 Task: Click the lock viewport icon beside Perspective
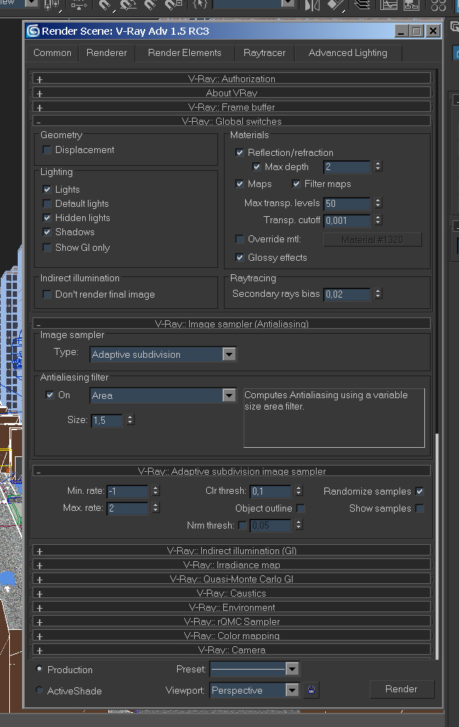tap(311, 690)
